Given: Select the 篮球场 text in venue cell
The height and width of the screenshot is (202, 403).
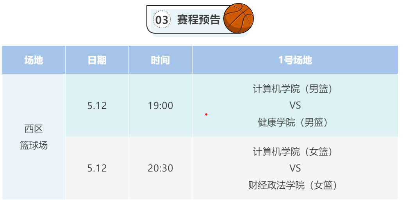Looking at the screenshot, I should pos(34,145).
